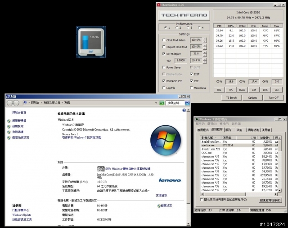This screenshot has height=228, width=288.
Task: Click the TechInferno logo button
Action: tap(184, 15)
